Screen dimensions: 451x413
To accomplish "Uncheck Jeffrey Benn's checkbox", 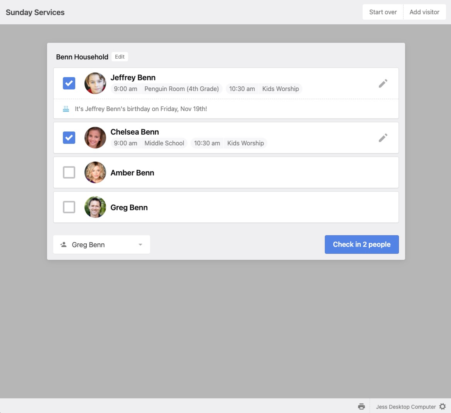I will click(69, 83).
